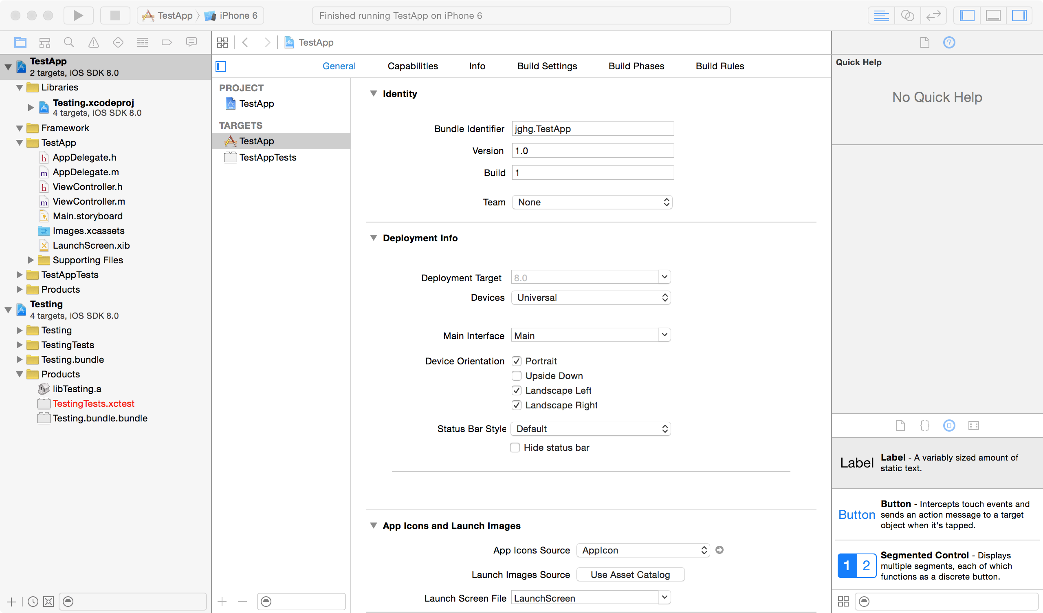
Task: Switch to the Build Settings tab
Action: tap(547, 66)
